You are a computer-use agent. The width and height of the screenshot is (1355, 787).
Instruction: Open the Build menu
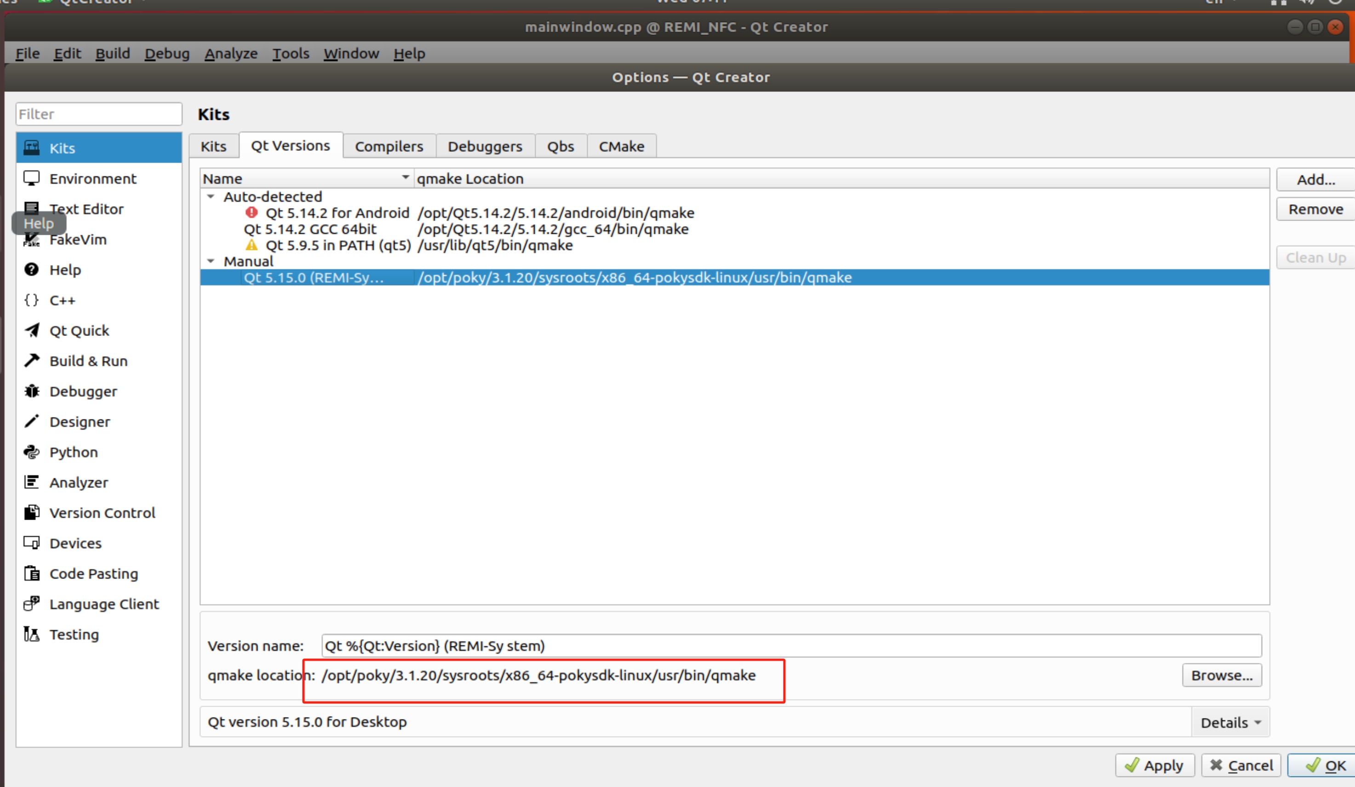pyautogui.click(x=112, y=53)
